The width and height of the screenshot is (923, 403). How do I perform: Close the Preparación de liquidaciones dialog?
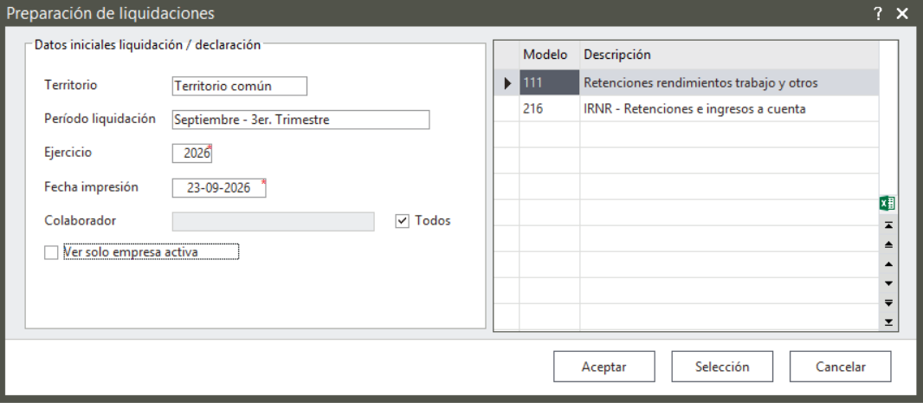pos(902,14)
